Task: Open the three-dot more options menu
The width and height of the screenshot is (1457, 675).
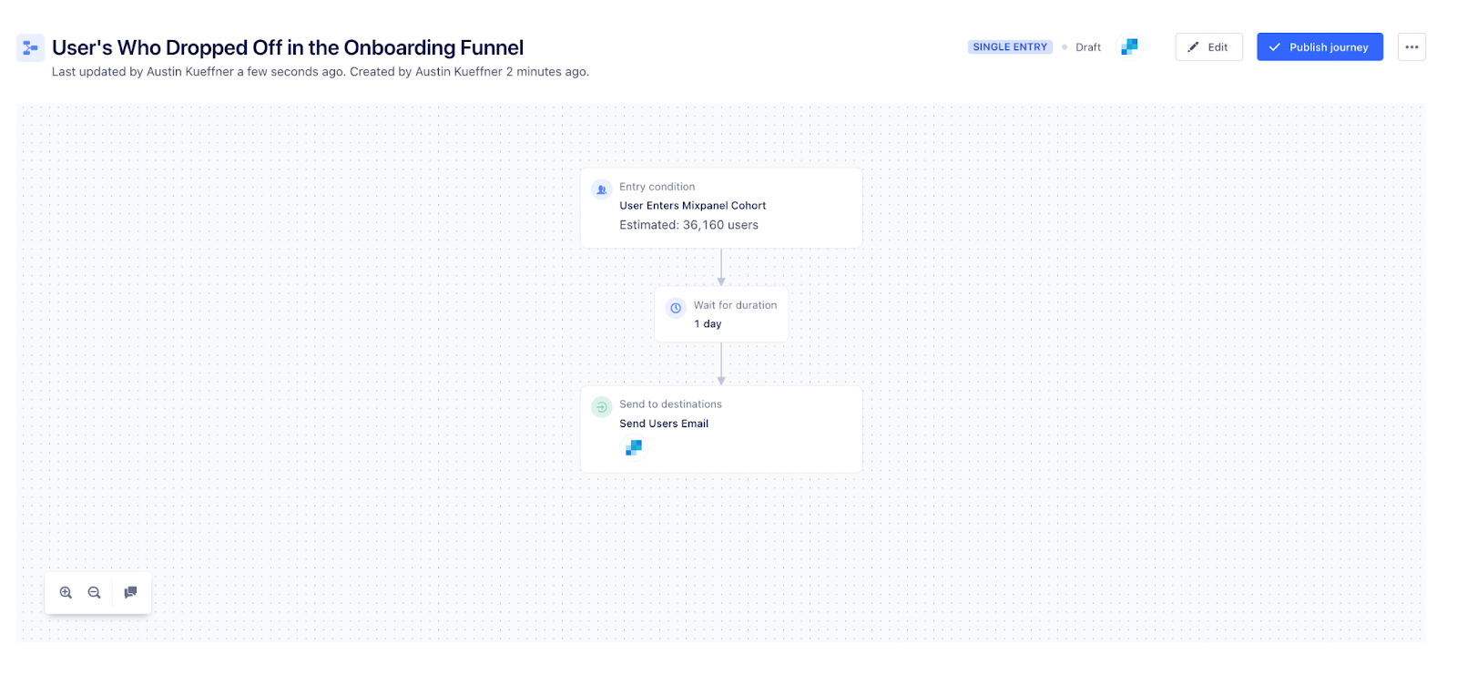Action: (1411, 46)
